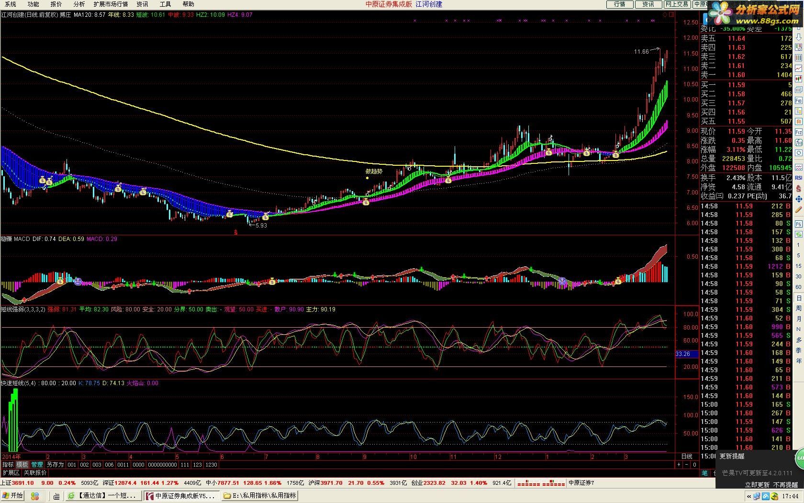Viewport: 804px width, 503px height.
Task: Open the 扩展区 tab
Action: click(x=11, y=473)
